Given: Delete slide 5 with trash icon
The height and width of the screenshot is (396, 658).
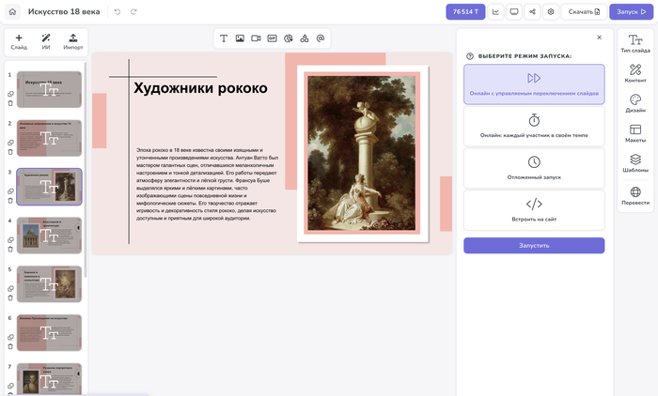Looking at the screenshot, I should click(10, 297).
